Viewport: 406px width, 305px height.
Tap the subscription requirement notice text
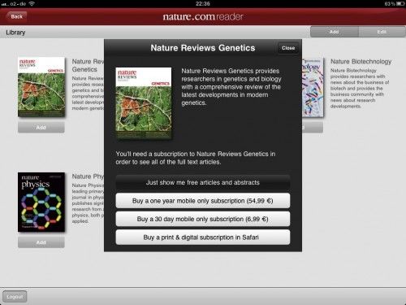point(196,158)
